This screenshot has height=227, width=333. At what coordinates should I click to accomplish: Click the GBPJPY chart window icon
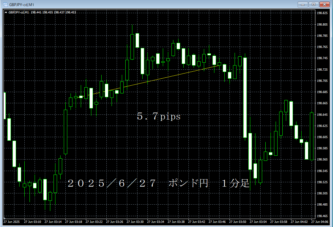5,4
